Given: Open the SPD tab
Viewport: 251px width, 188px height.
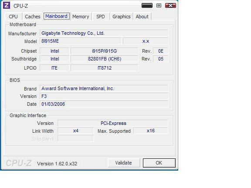Looking at the screenshot, I should (101, 17).
